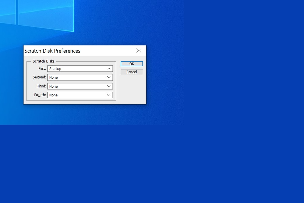
Task: Click the "First:" label
Action: coord(42,69)
